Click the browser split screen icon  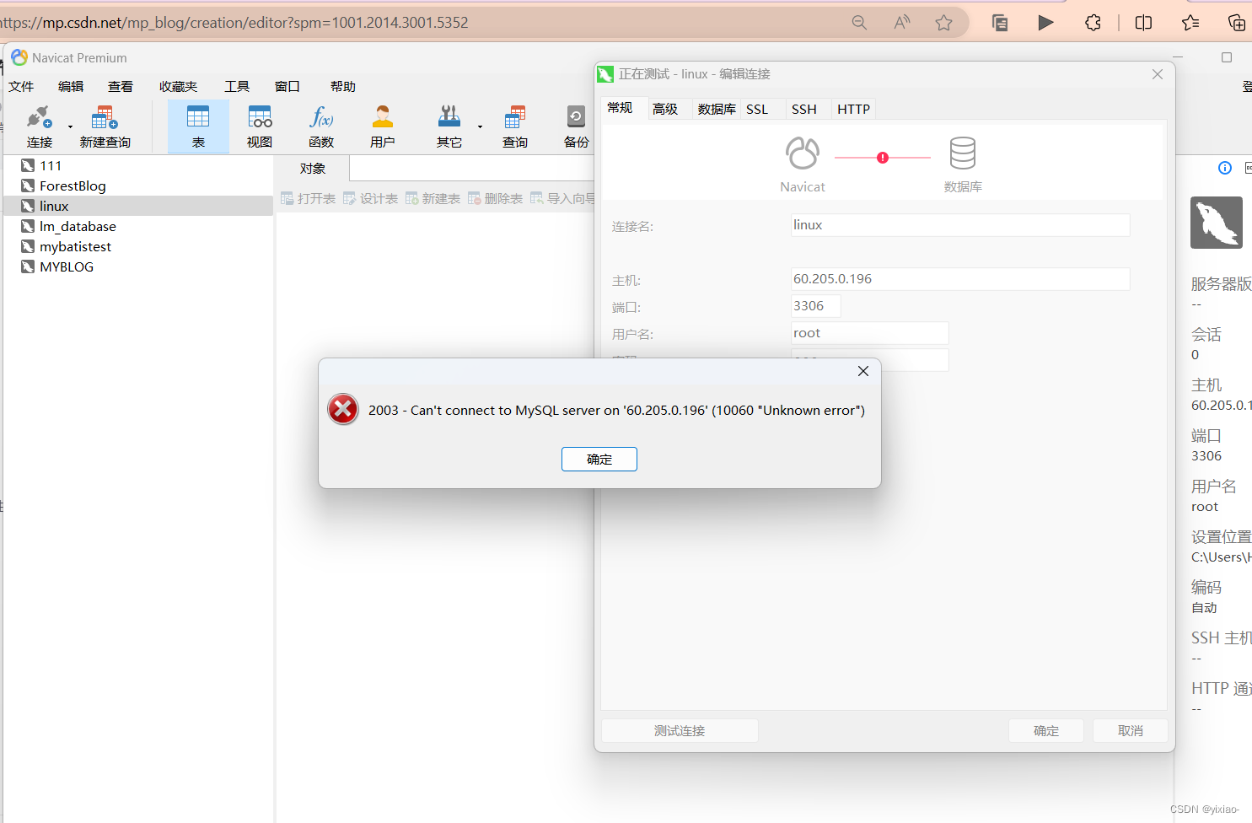coord(1144,23)
